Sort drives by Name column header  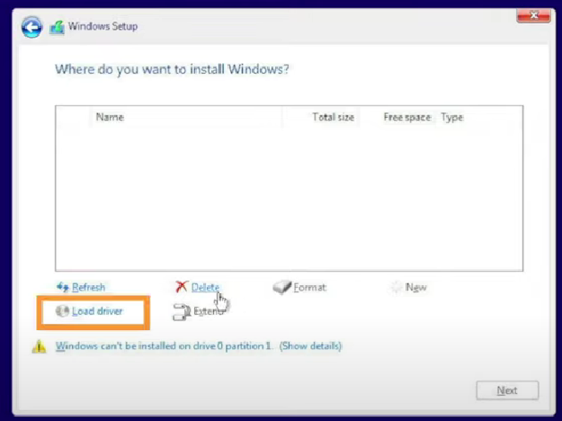click(x=110, y=117)
